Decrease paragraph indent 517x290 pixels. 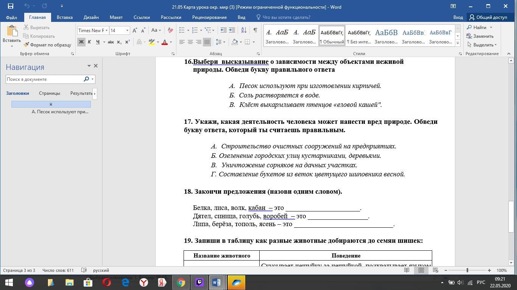224,30
